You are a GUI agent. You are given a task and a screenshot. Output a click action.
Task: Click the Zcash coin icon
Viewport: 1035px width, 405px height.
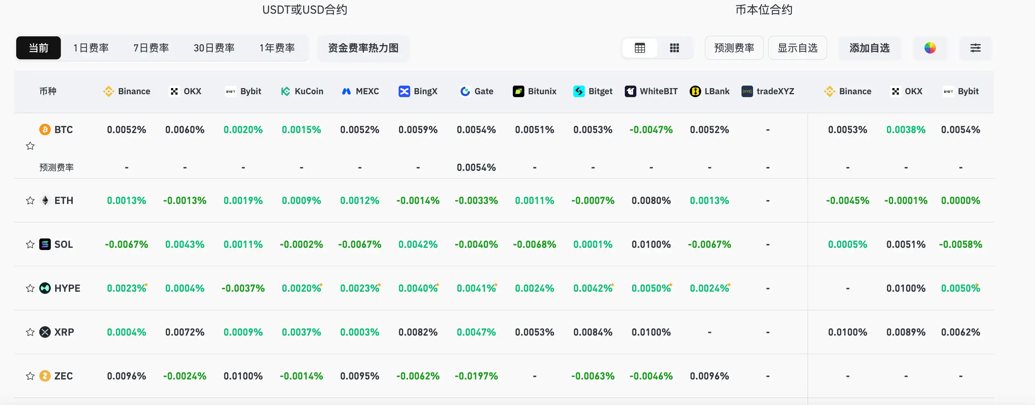click(45, 376)
